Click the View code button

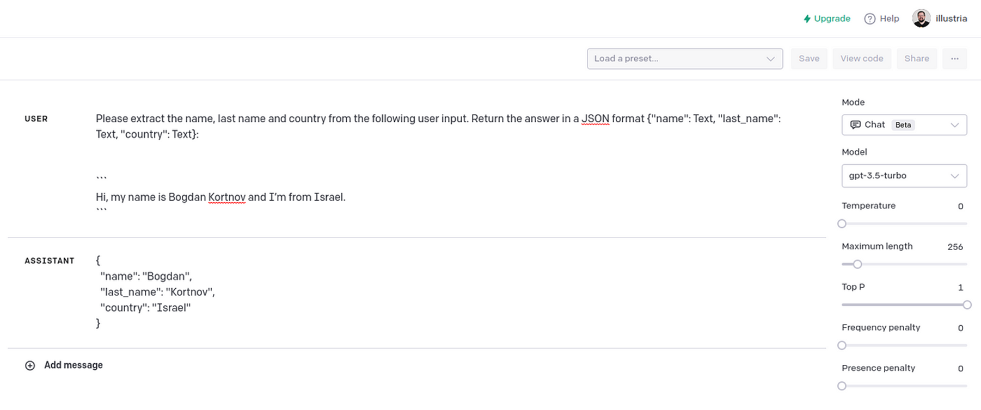tap(861, 59)
